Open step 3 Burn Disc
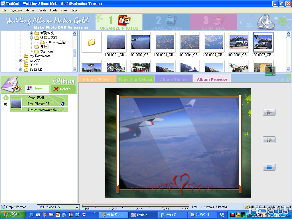Viewport: 292px width, 219px height. [x=214, y=22]
